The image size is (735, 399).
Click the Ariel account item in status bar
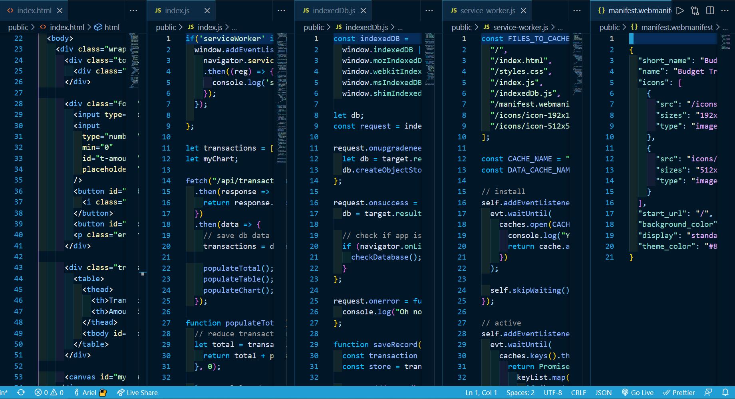pyautogui.click(x=85, y=393)
